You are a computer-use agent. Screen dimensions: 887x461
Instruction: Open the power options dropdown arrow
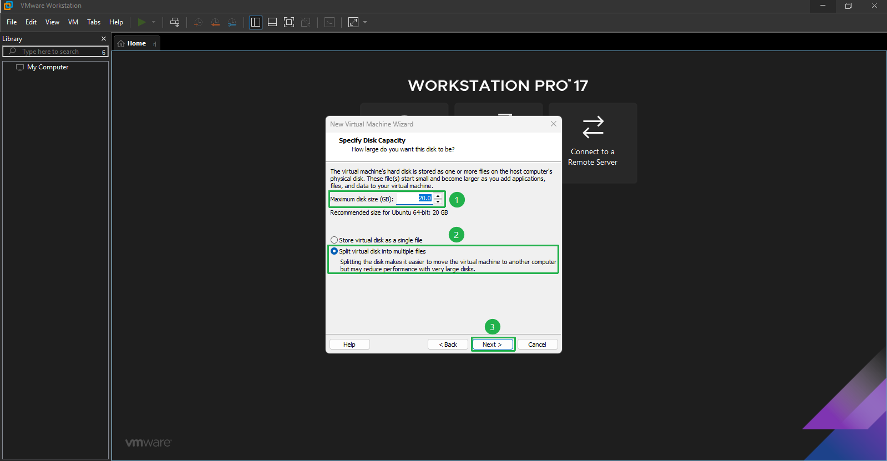point(154,22)
